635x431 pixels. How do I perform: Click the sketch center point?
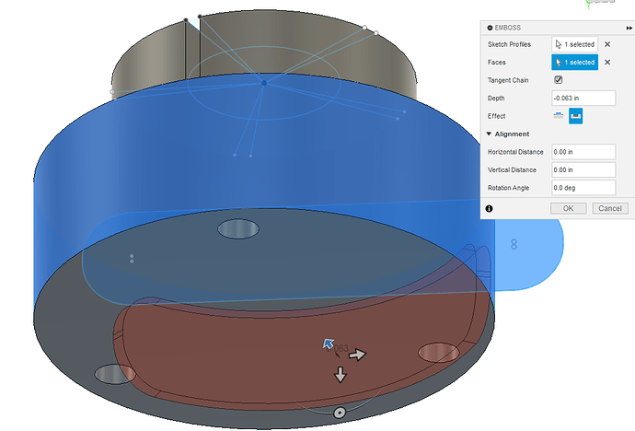tap(264, 83)
